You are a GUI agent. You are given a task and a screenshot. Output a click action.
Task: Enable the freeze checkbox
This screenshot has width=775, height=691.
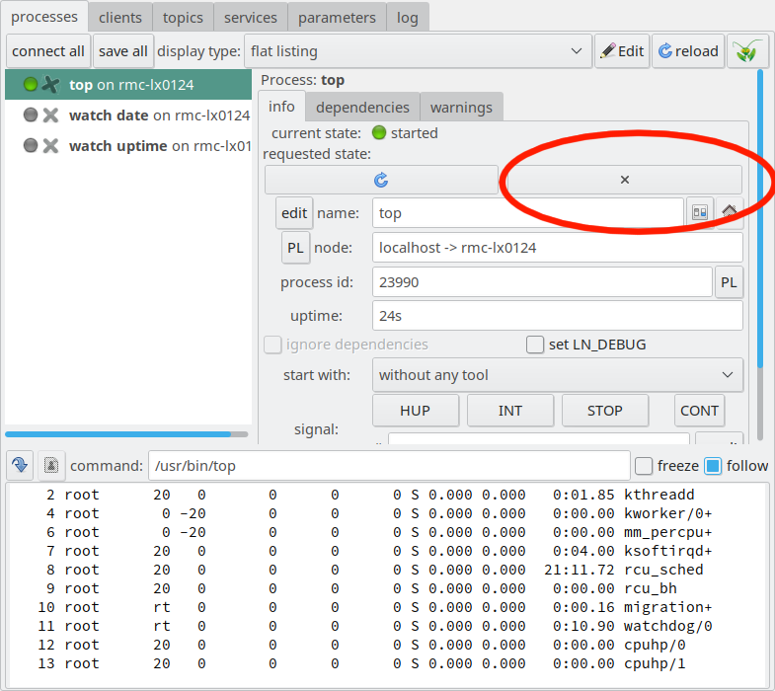[x=644, y=466]
